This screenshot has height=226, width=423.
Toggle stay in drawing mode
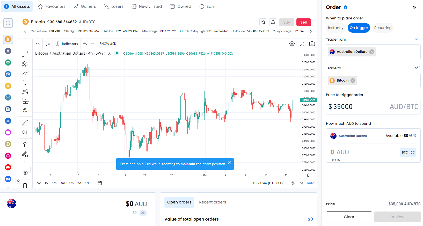pyautogui.click(x=25, y=154)
